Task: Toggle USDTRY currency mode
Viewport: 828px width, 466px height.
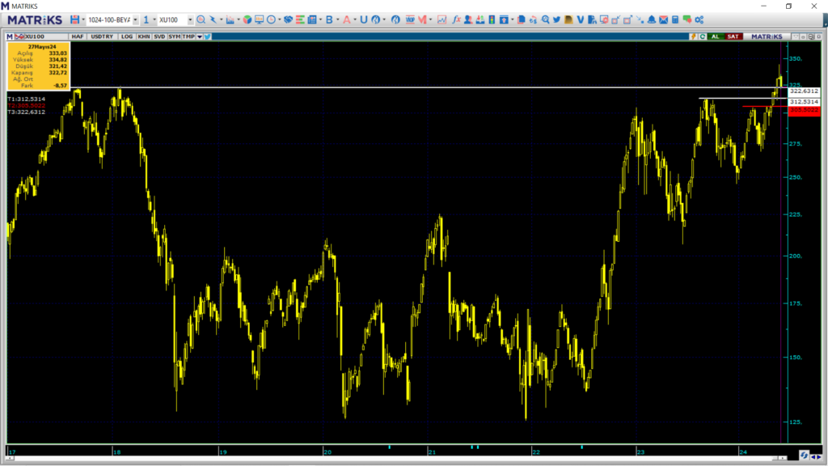Action: pyautogui.click(x=102, y=36)
